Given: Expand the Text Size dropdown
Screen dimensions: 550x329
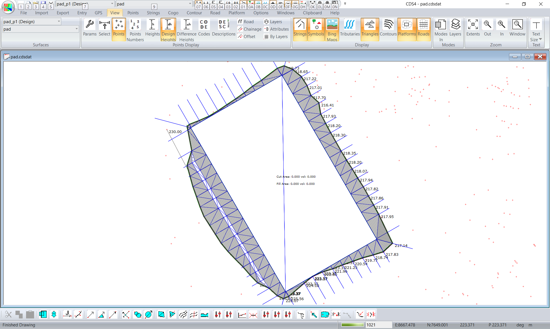Looking at the screenshot, I should [x=540, y=39].
